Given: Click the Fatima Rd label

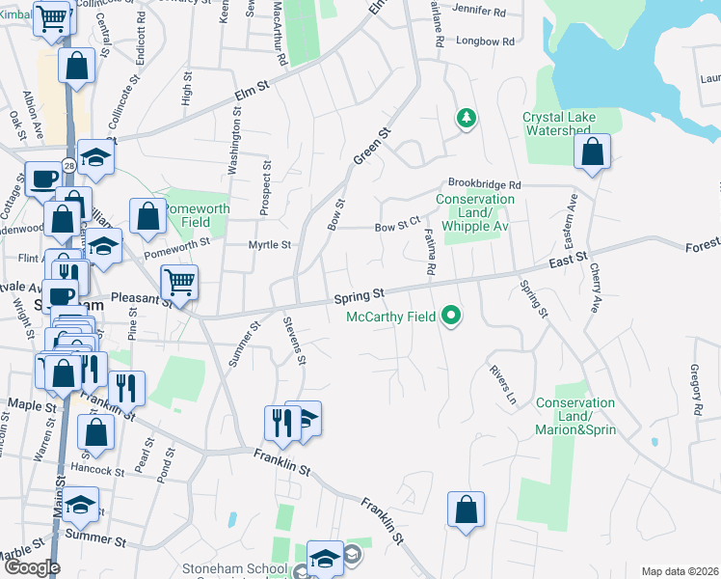Looking at the screenshot, I should pos(430,252).
